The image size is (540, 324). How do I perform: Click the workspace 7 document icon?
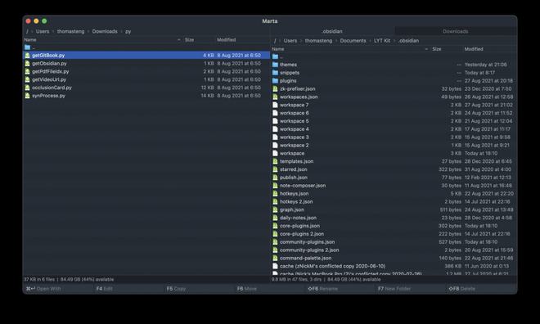tap(275, 105)
